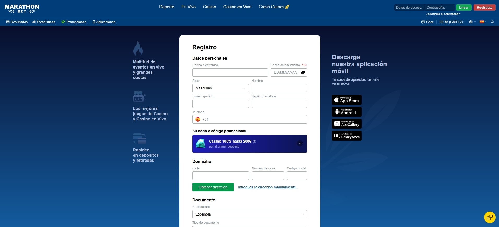Click the Obtener dirección button
The width and height of the screenshot is (499, 227).
click(x=213, y=187)
